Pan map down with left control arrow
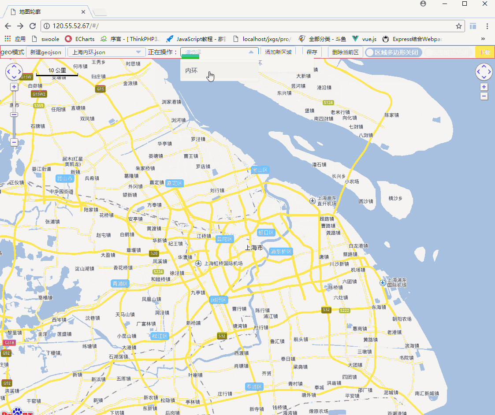The image size is (495, 415). pyautogui.click(x=14, y=77)
